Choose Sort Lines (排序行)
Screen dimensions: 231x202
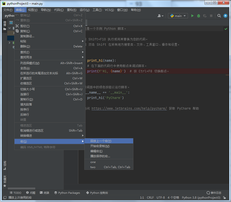click(50, 109)
